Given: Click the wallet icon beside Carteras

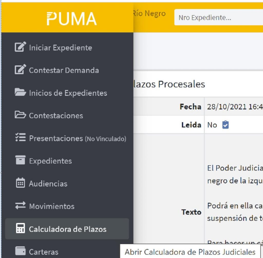Looking at the screenshot, I should point(20,251).
